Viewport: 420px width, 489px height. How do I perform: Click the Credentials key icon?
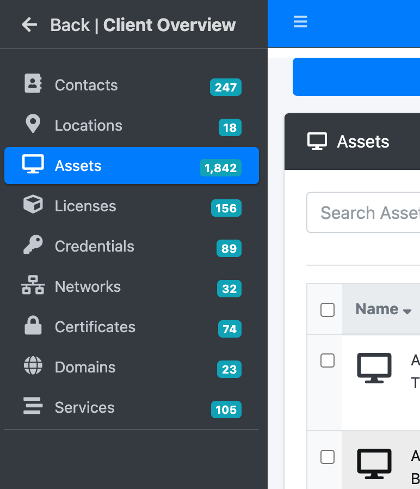coord(33,244)
